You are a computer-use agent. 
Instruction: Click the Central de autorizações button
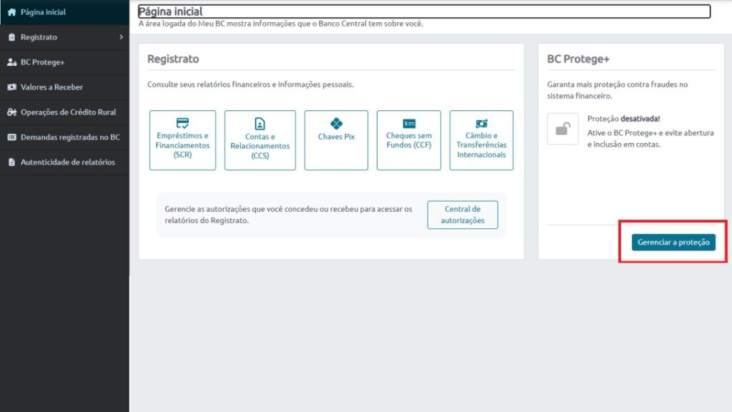point(463,215)
